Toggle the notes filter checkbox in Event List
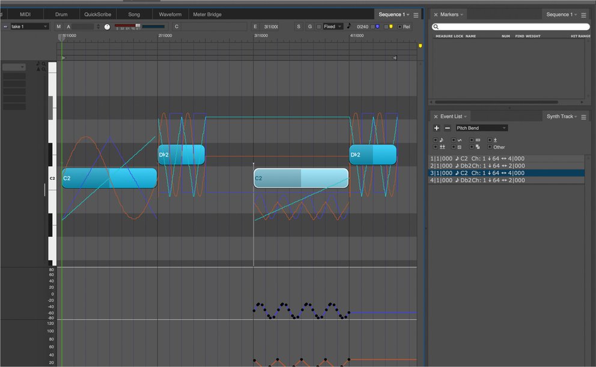This screenshot has height=367, width=596. [436, 140]
